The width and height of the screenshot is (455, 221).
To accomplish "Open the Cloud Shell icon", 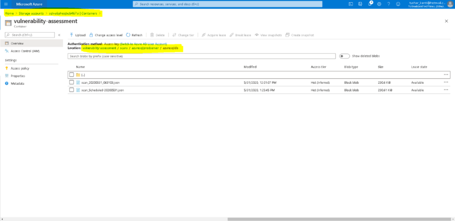I will coord(351,4).
